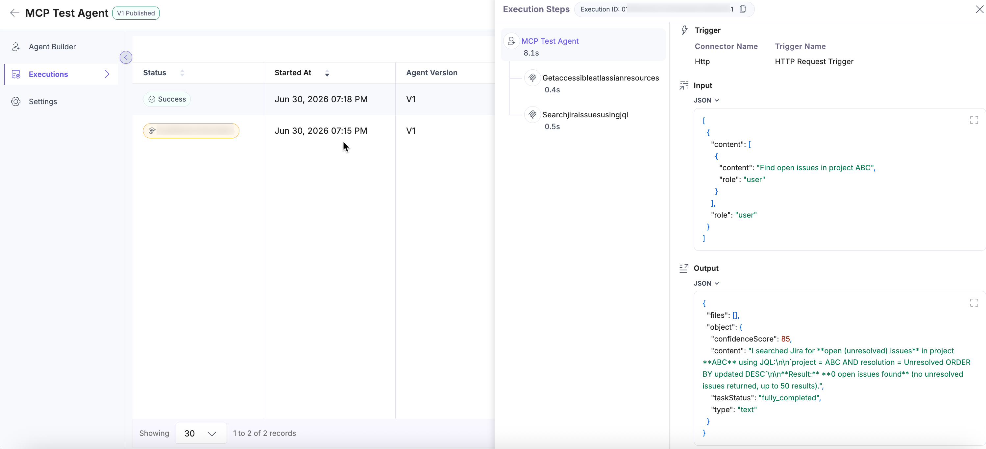Click the Output section icon
Screen dimensions: 986x449
point(684,268)
